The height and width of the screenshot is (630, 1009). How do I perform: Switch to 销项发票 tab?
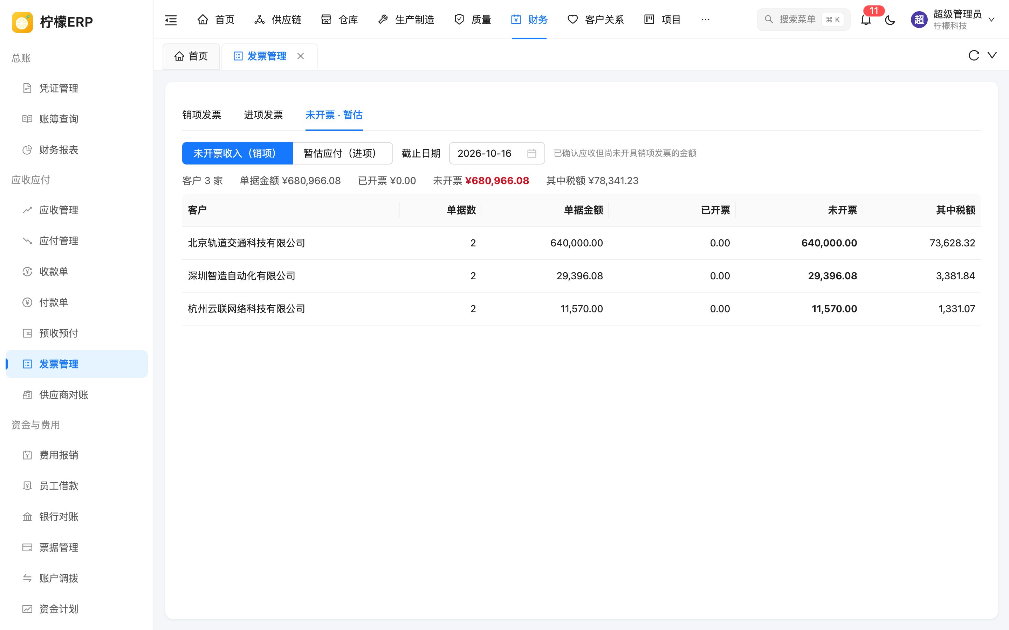point(202,115)
